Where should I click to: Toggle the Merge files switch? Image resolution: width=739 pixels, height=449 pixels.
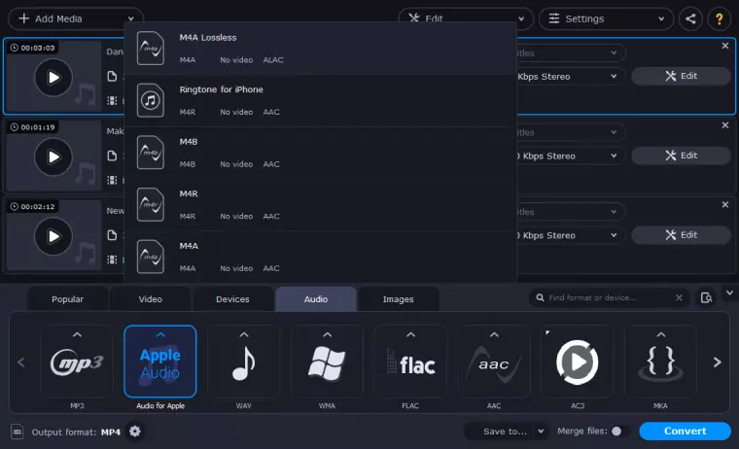coord(619,432)
